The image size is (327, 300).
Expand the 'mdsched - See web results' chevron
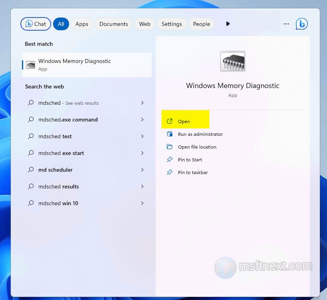click(142, 103)
